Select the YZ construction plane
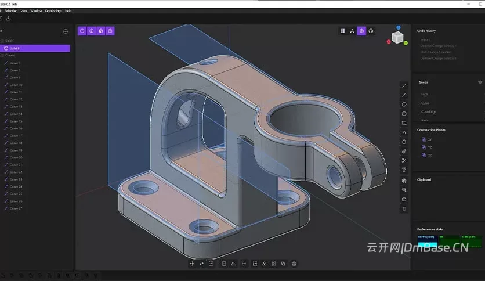The image size is (485, 281). (426, 147)
